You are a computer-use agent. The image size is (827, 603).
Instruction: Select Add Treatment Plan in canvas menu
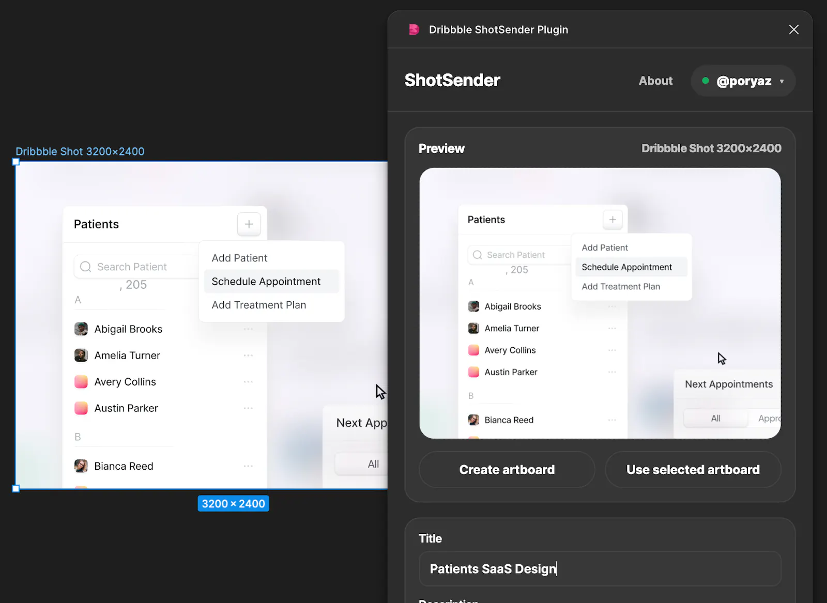click(x=259, y=305)
